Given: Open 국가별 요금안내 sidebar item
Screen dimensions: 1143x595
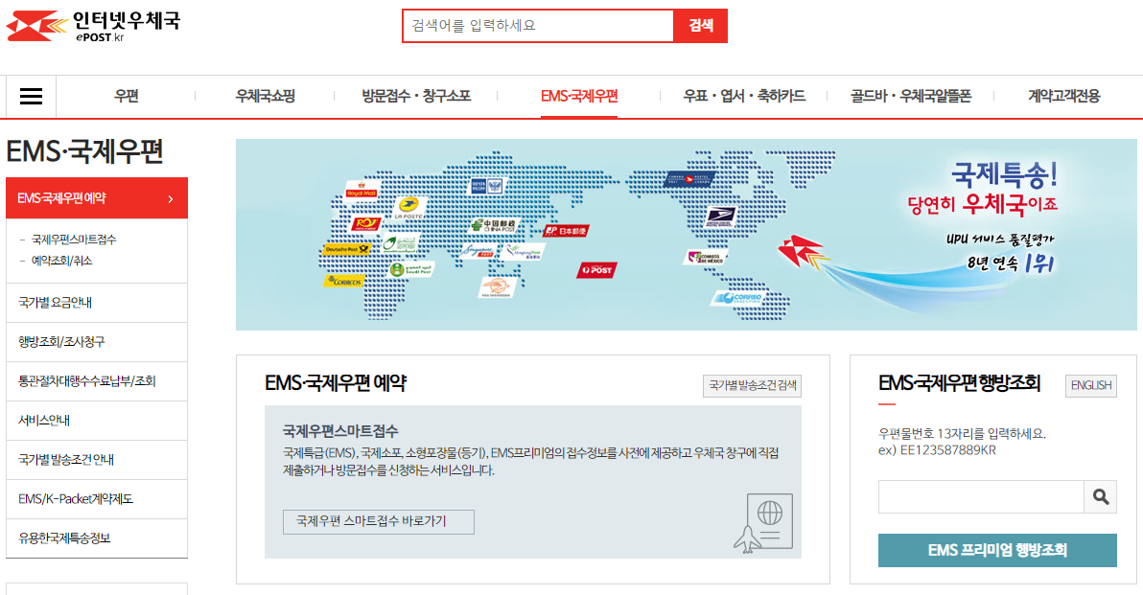Looking at the screenshot, I should point(96,303).
